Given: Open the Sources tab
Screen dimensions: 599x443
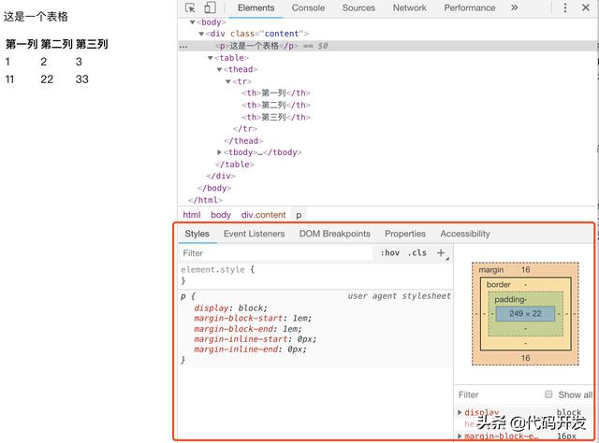Looking at the screenshot, I should [358, 8].
